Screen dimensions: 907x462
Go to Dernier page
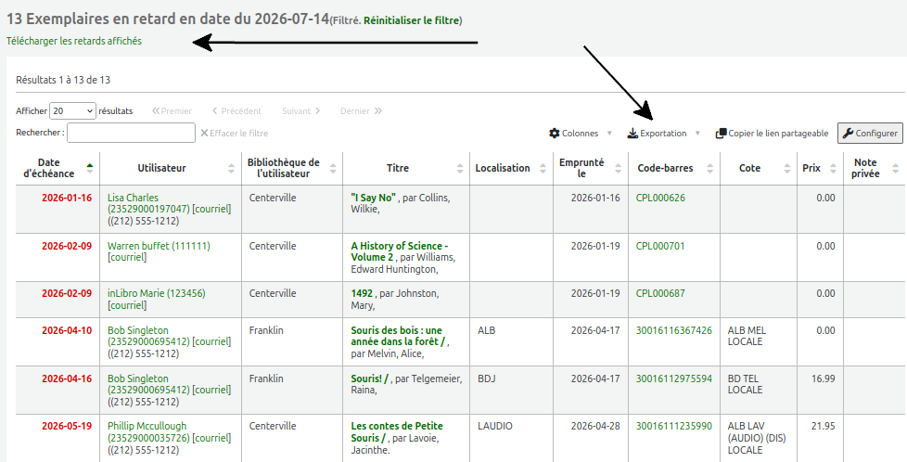[x=361, y=110]
